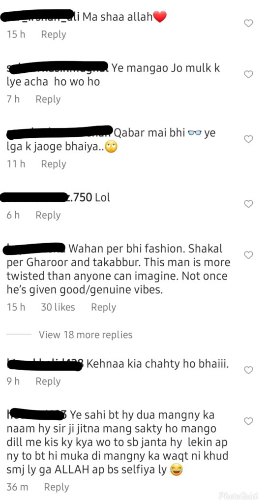Like the 'Qabar mai bhi' comment
This screenshot has width=268, height=504.
248,139
